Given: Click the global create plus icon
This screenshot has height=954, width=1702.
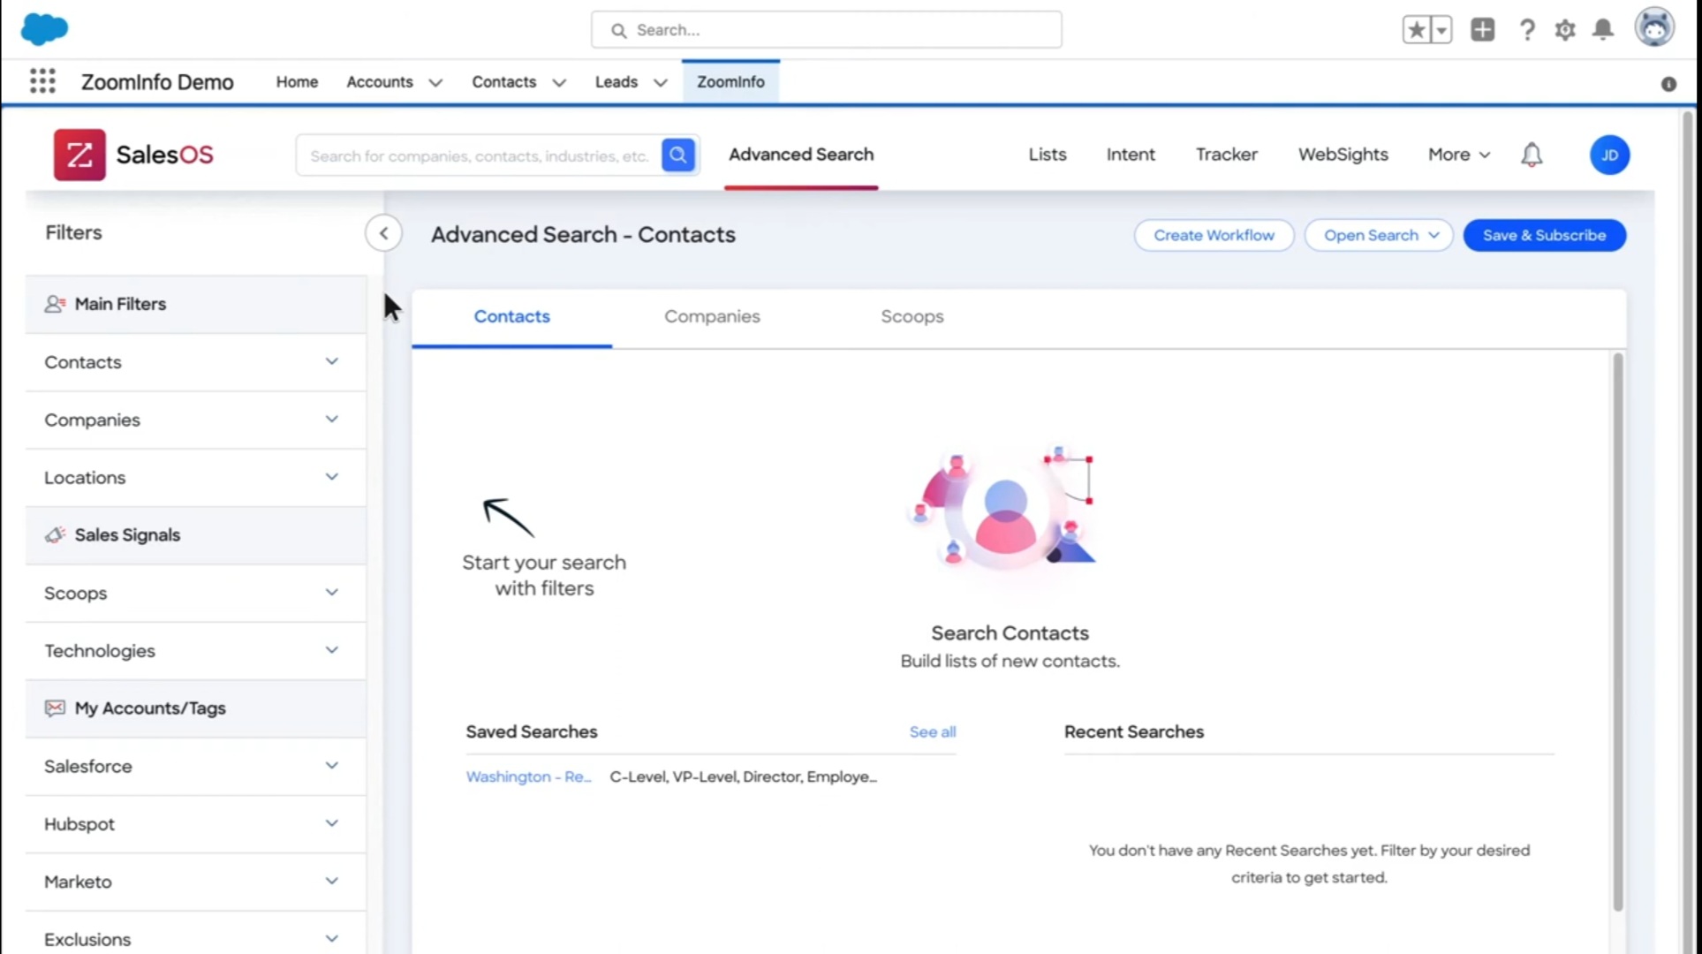Looking at the screenshot, I should 1483,30.
